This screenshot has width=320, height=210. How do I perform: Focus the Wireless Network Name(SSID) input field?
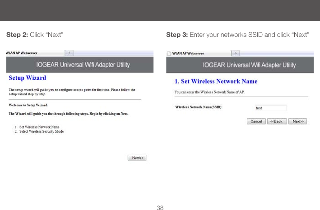[271, 108]
